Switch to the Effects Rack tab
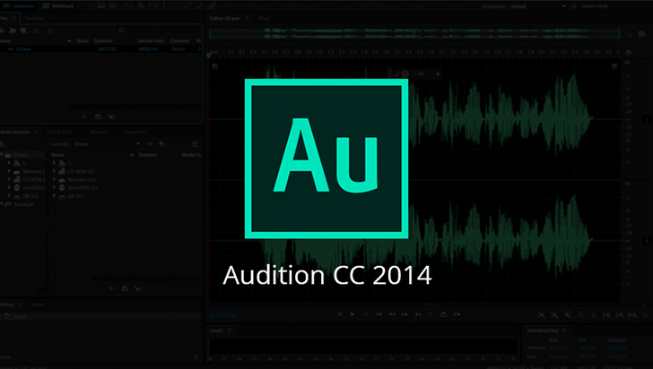The height and width of the screenshot is (369, 653). click(x=60, y=132)
